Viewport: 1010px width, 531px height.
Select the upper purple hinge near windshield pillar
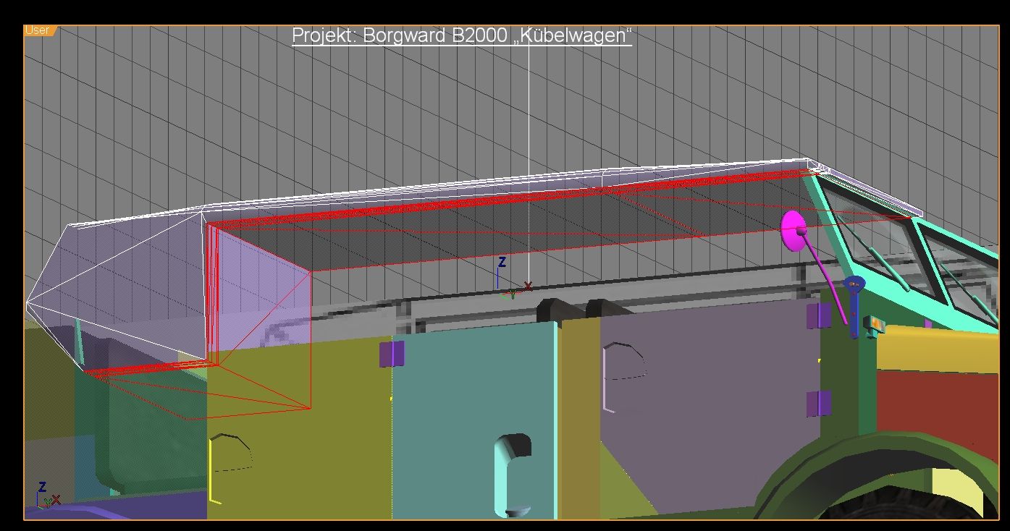(x=819, y=315)
